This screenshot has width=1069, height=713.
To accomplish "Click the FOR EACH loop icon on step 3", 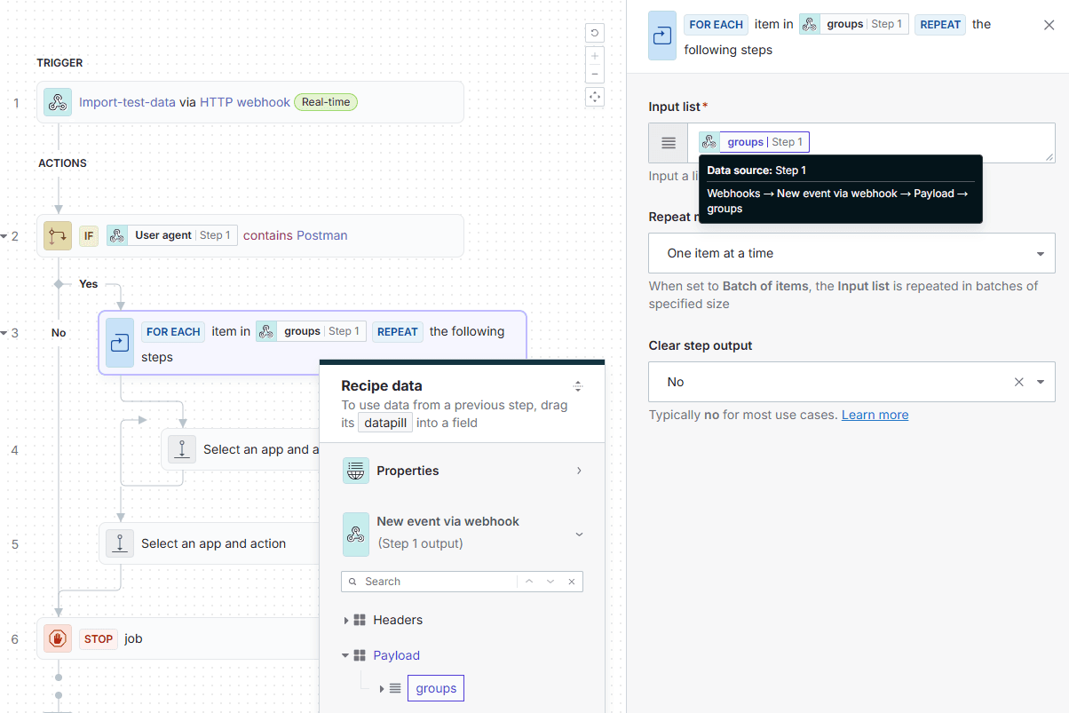I will (x=119, y=343).
